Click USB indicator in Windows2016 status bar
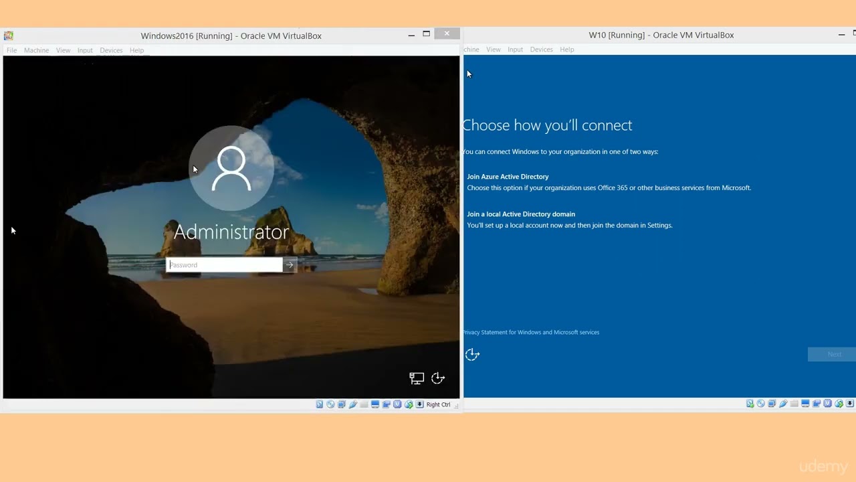 [353, 404]
